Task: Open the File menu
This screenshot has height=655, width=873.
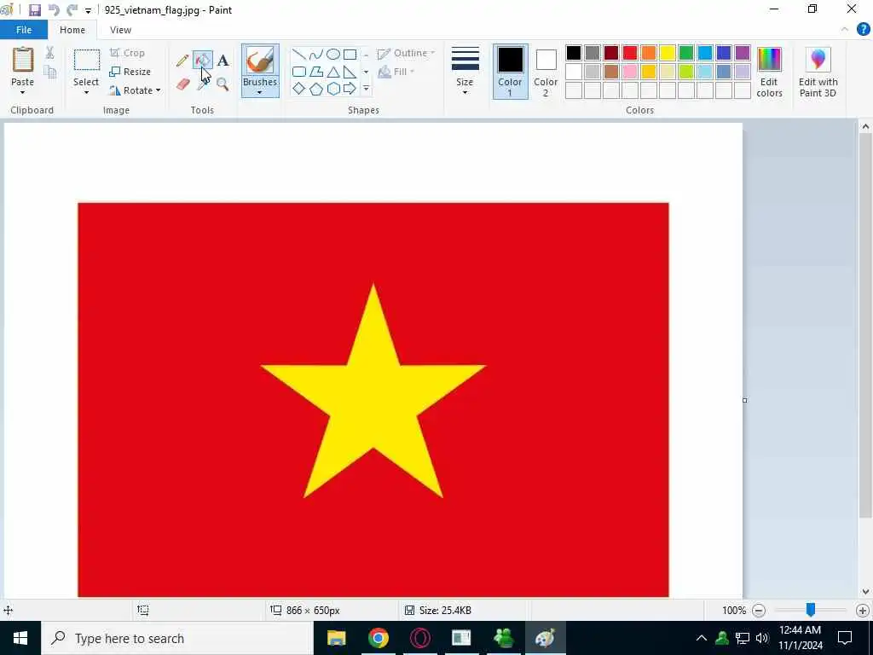Action: click(24, 30)
